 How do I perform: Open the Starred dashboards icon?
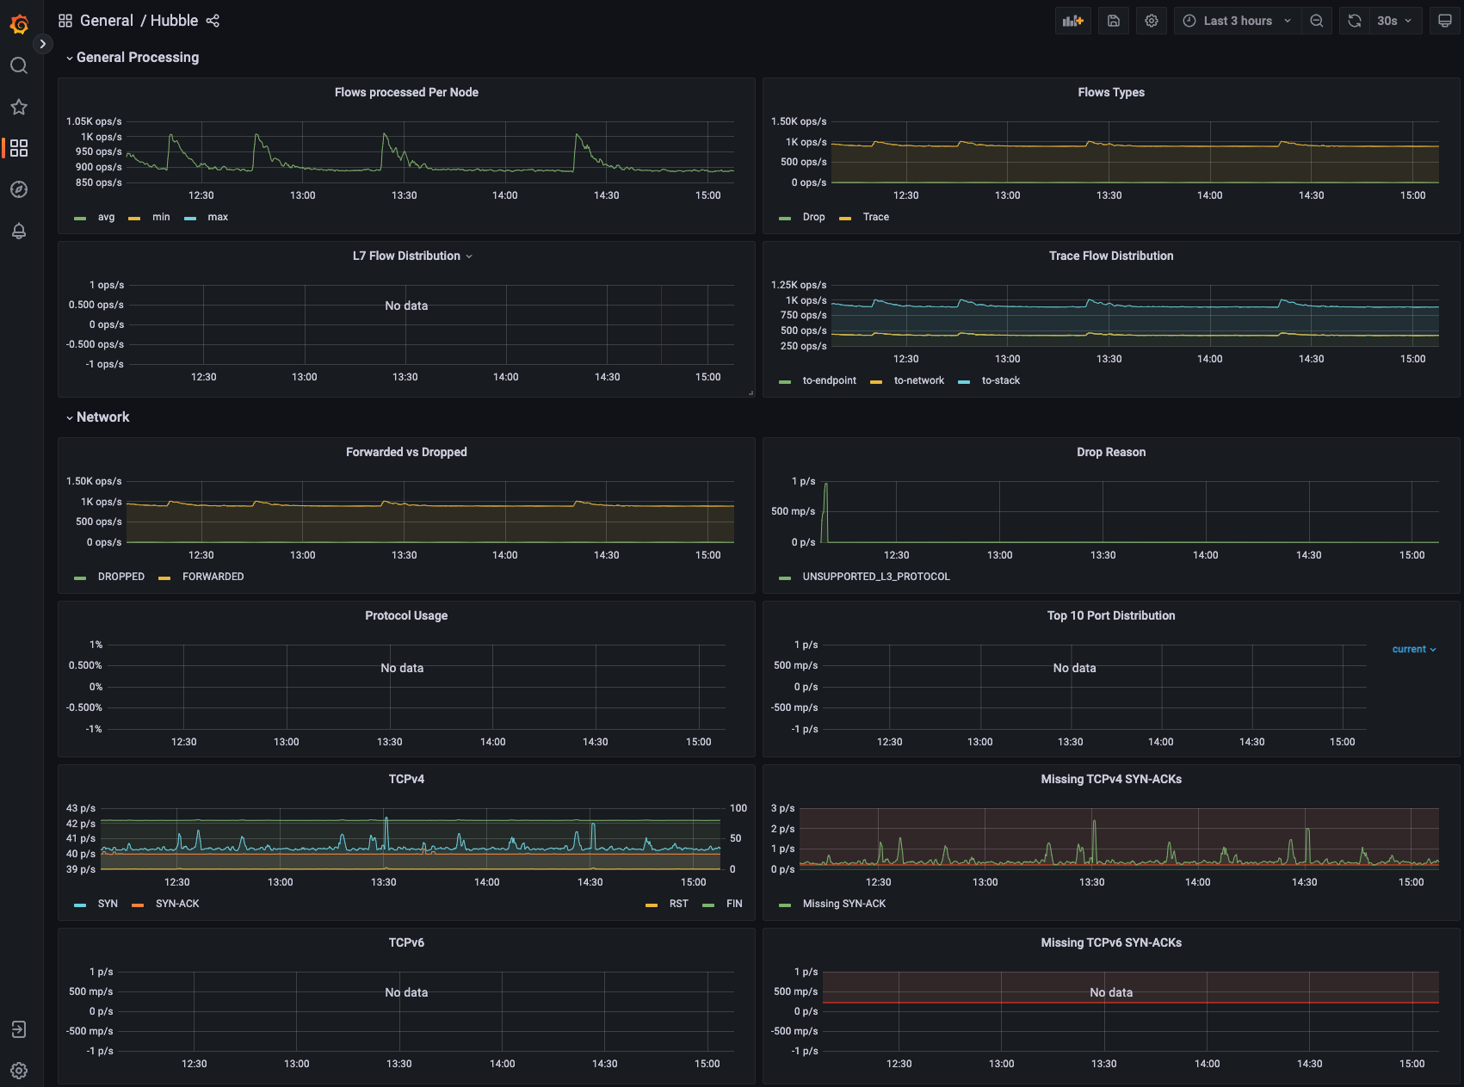point(19,107)
